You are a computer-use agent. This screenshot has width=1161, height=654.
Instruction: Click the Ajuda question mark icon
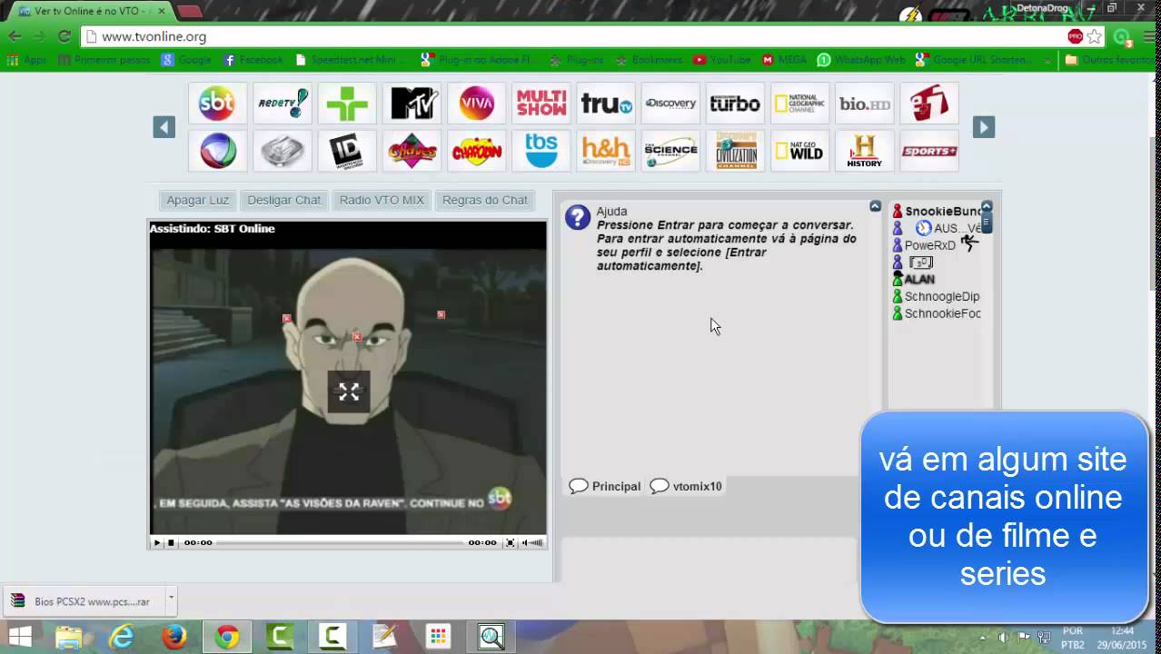[578, 217]
